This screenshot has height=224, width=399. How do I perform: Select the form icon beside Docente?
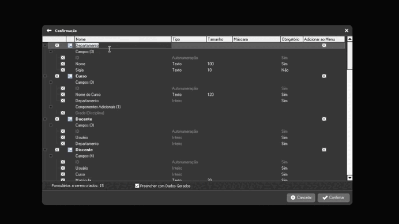coord(70,119)
